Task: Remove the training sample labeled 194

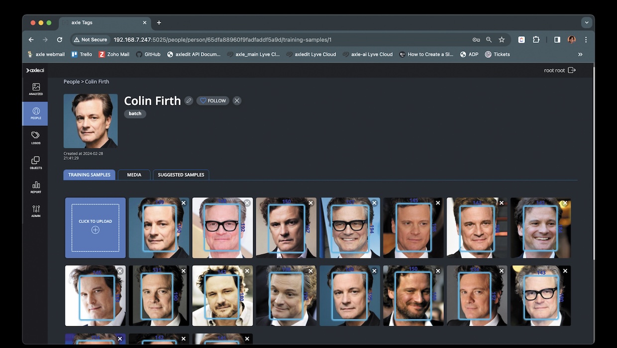Action: click(x=374, y=203)
